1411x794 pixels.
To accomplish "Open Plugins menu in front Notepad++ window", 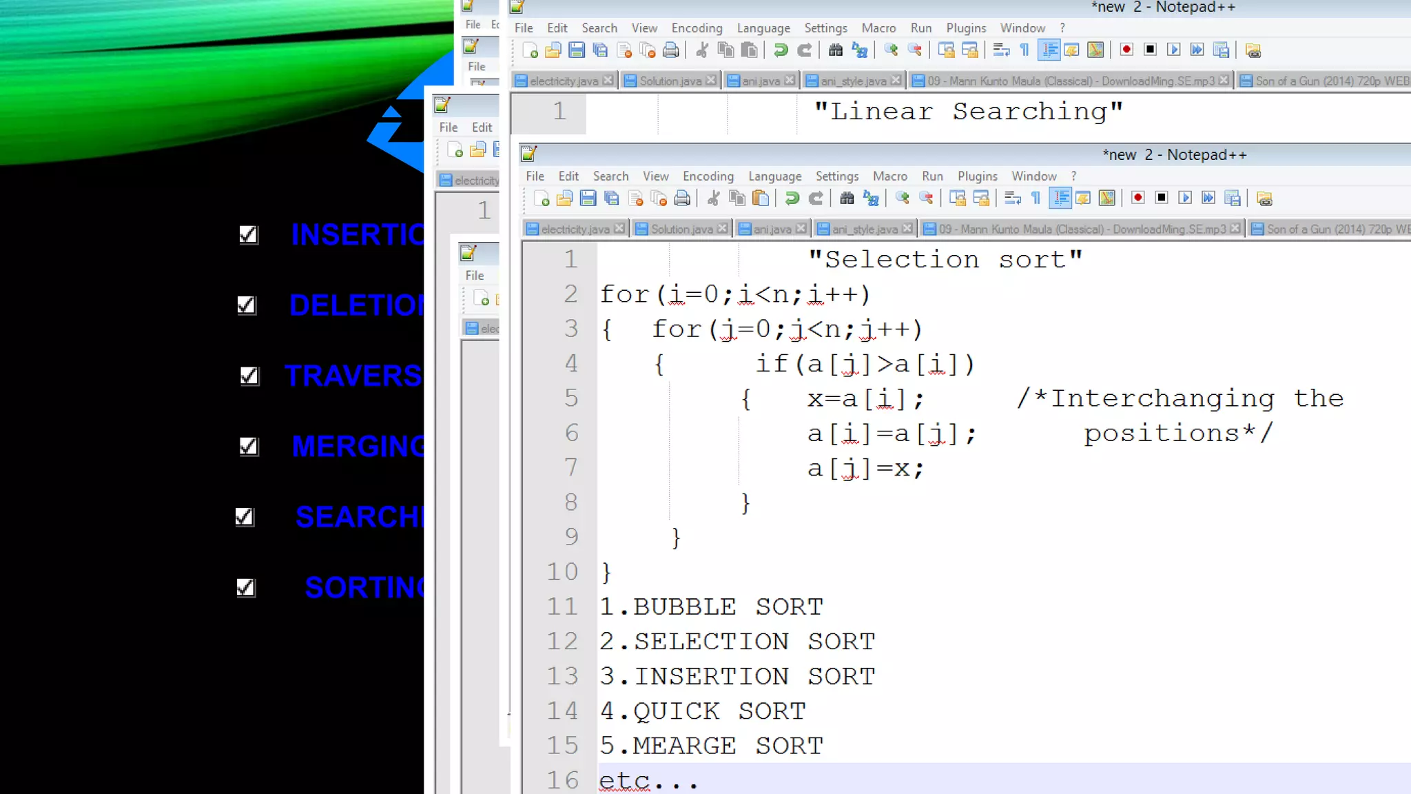I will pos(977,176).
